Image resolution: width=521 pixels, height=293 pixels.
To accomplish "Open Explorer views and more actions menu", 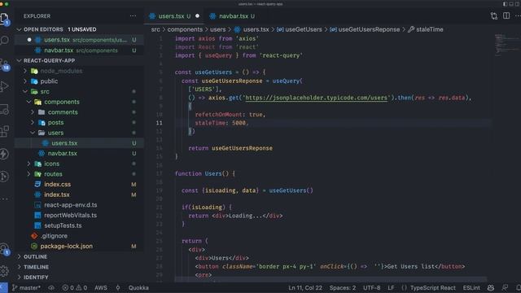I will (133, 16).
